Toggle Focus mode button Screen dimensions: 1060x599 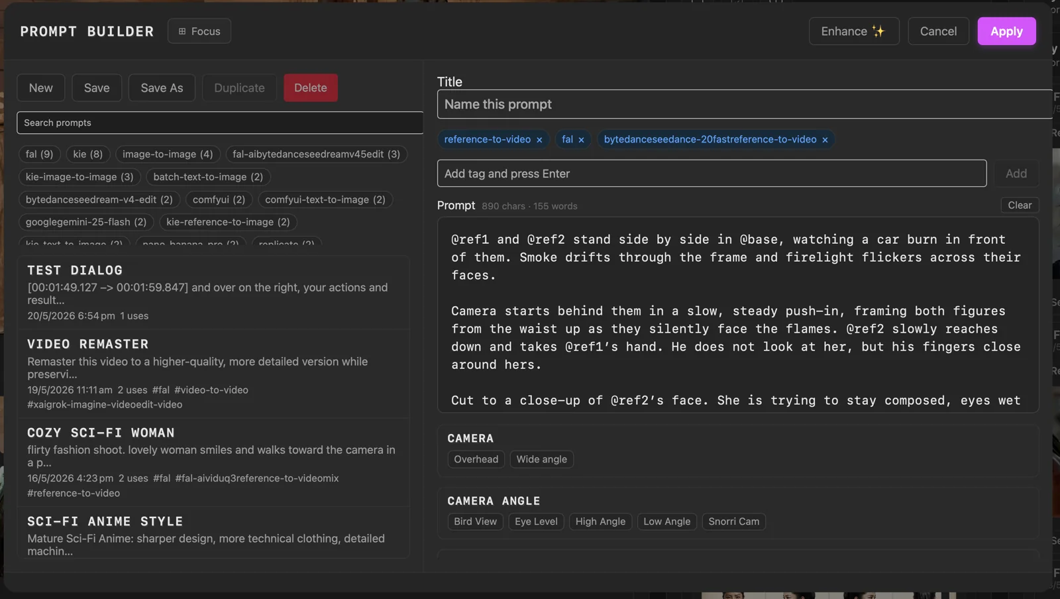point(199,31)
